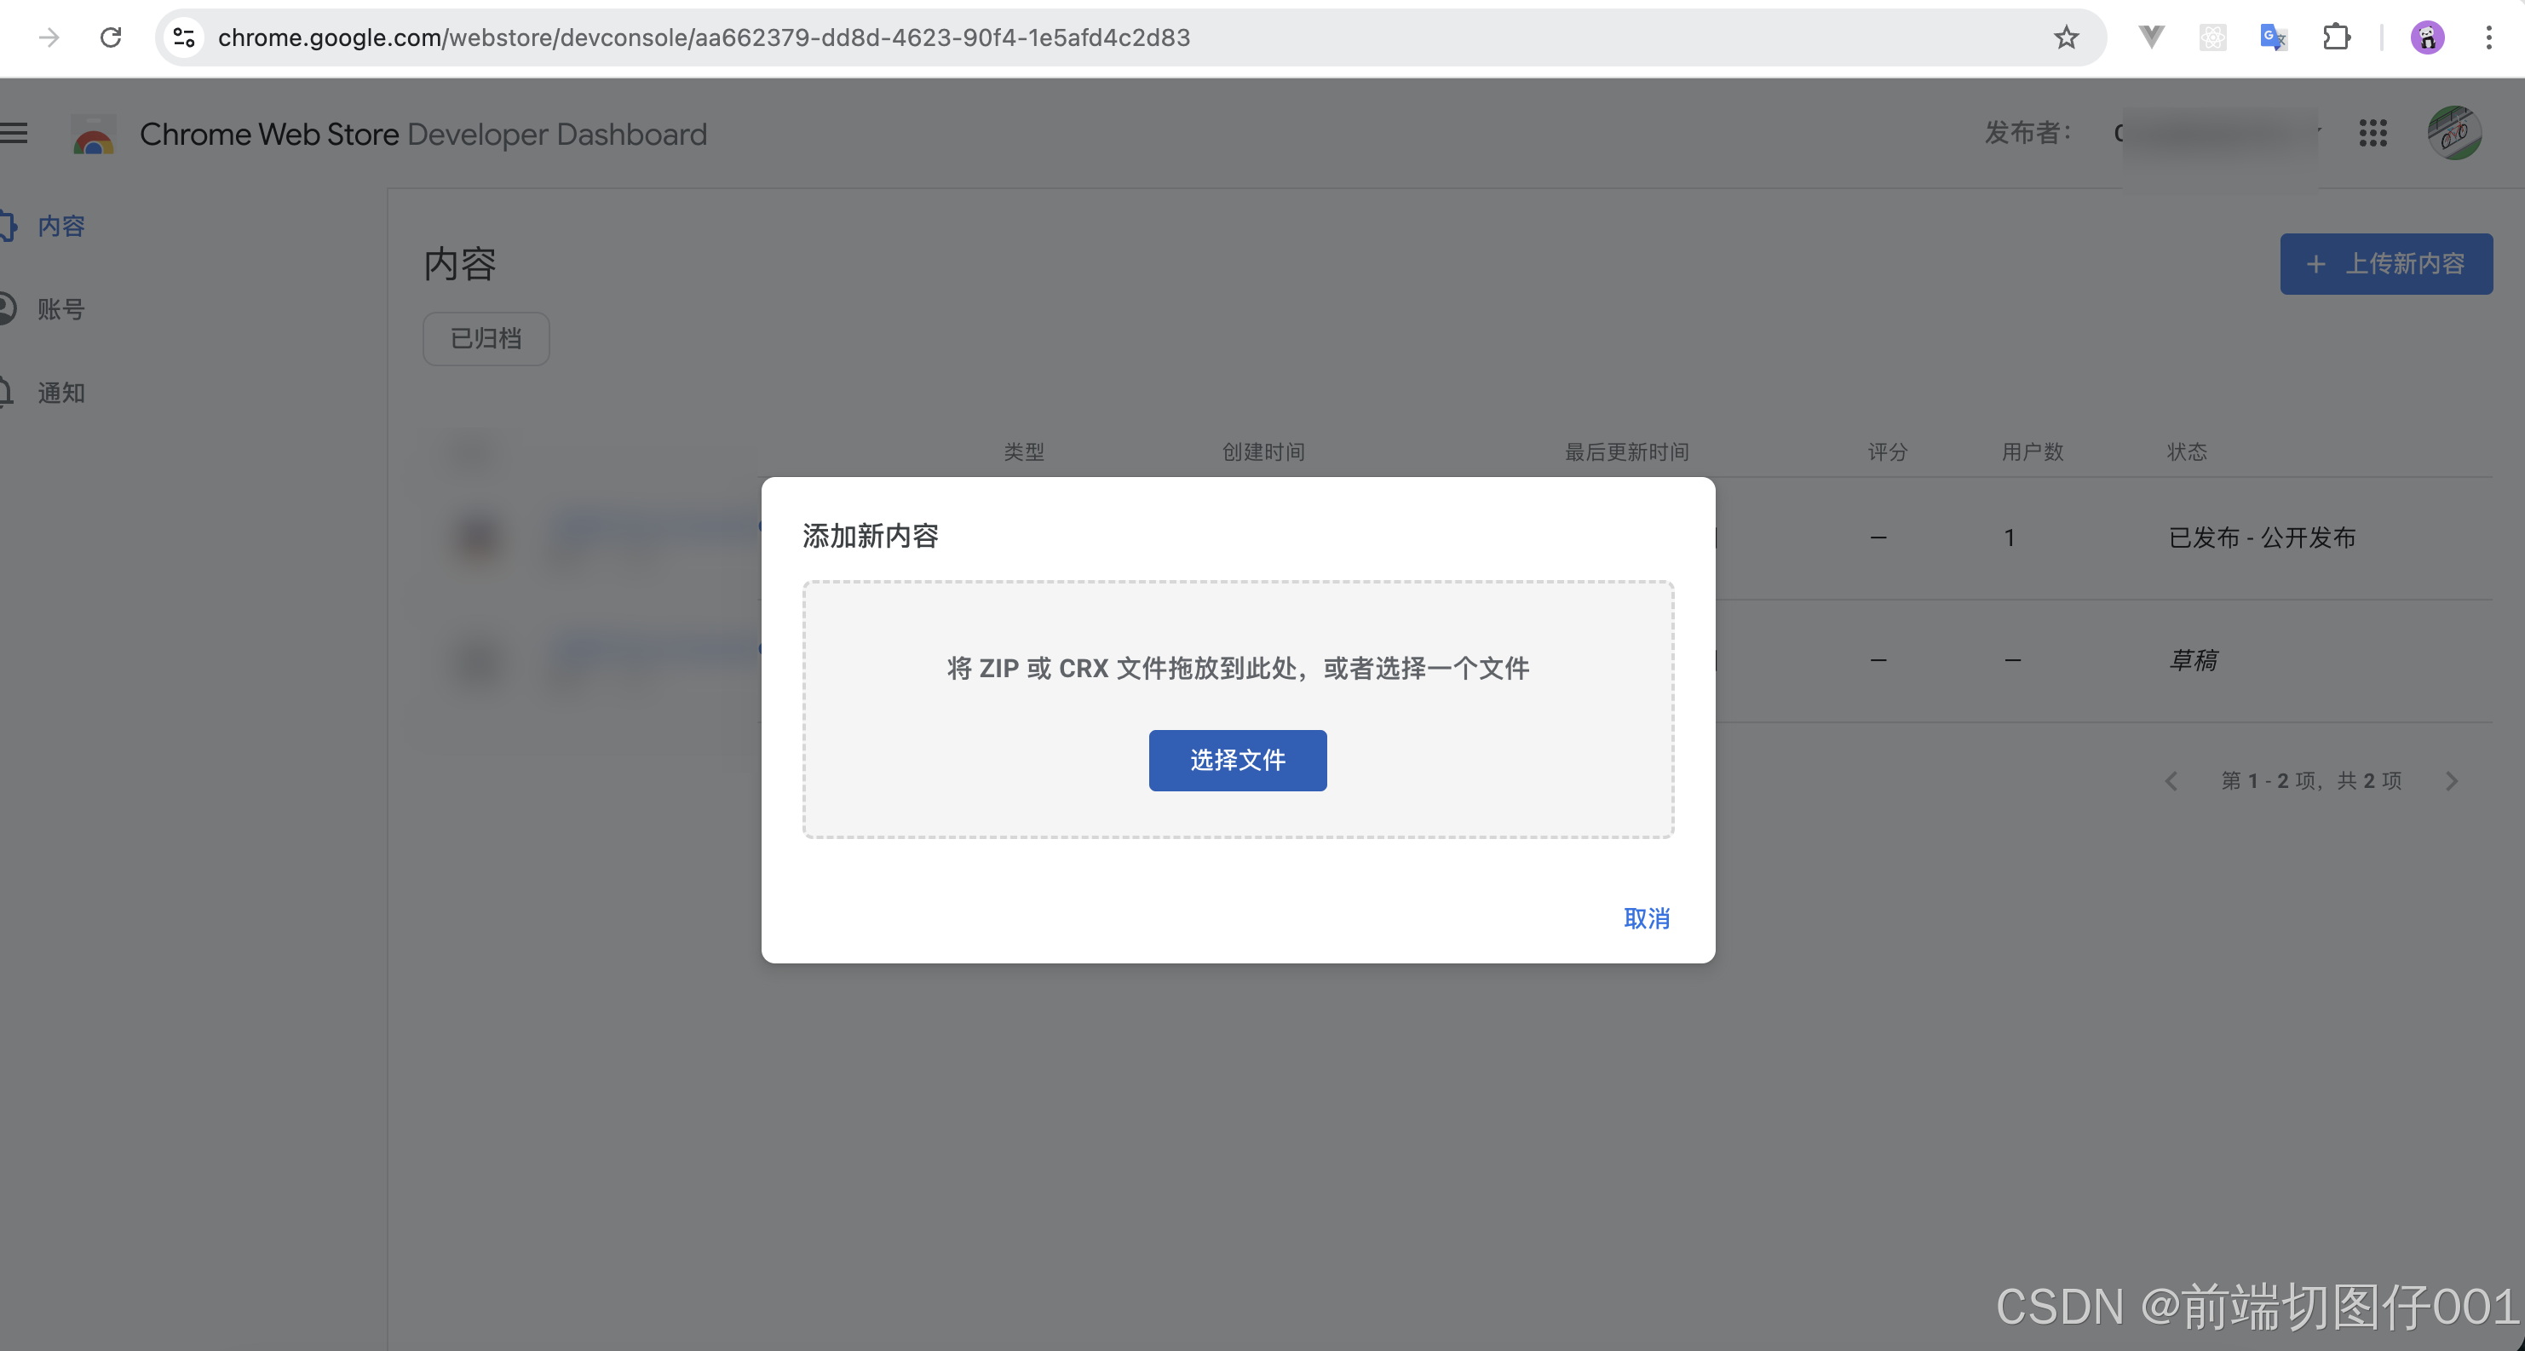Go to previous page of results
Viewport: 2525px width, 1351px height.
(x=2171, y=780)
